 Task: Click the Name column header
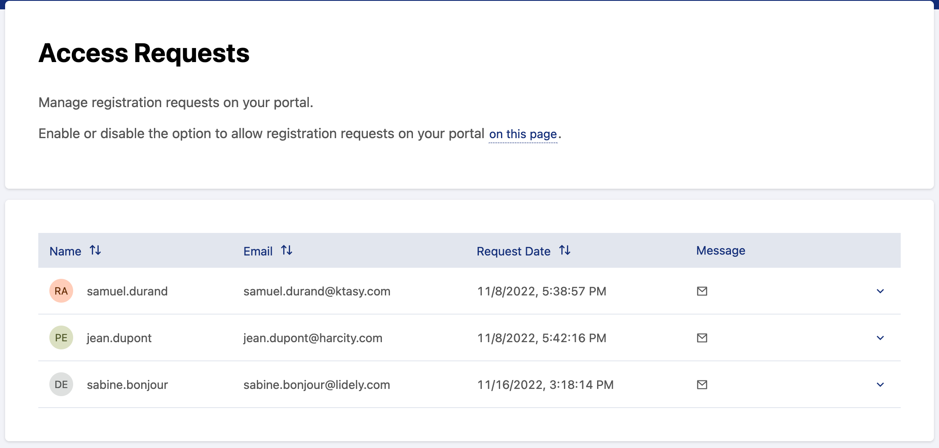(x=65, y=251)
